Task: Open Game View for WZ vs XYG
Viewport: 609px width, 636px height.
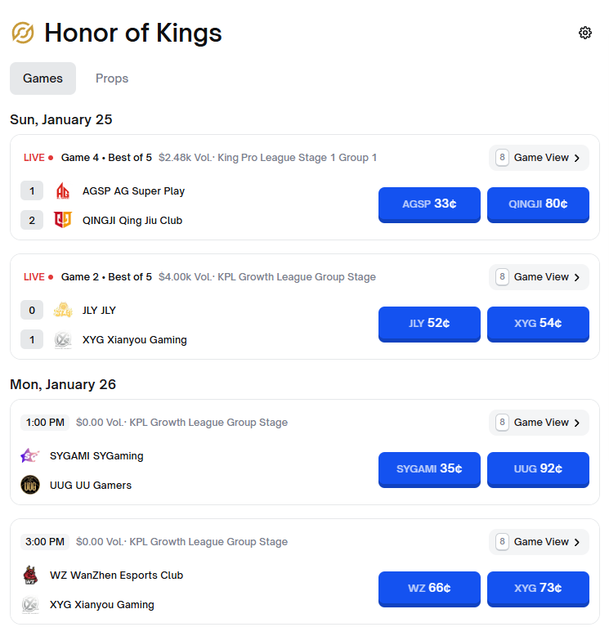Action: [539, 542]
